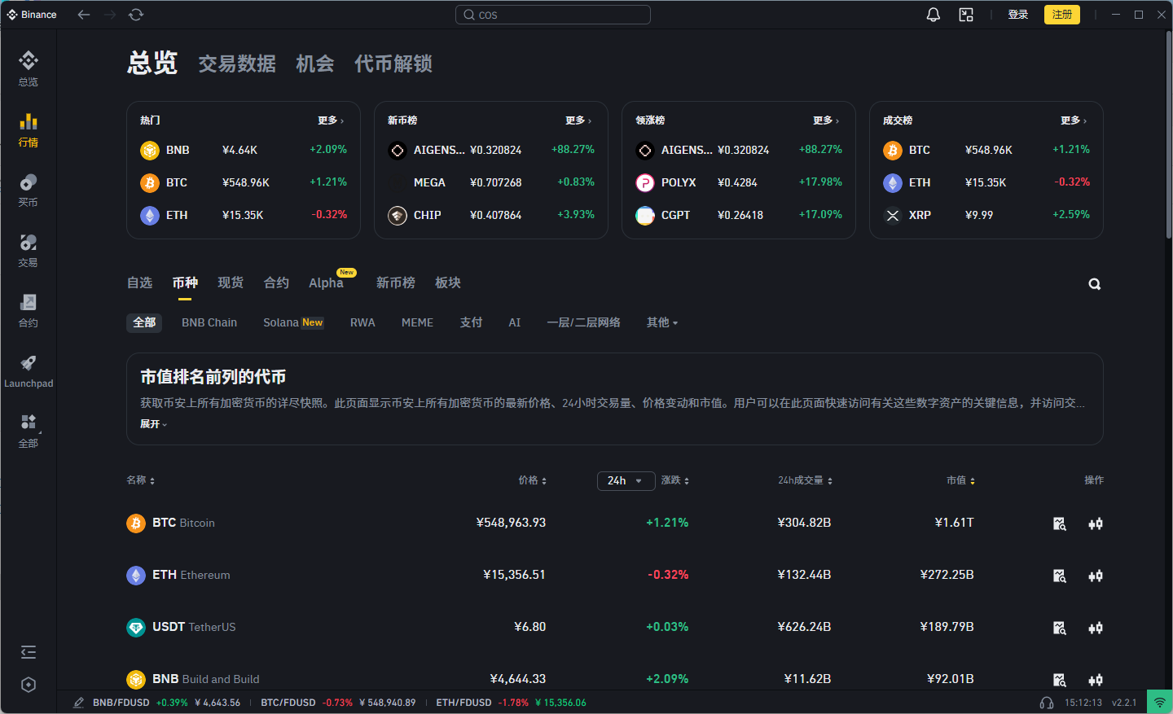Viewport: 1173px width, 714px height.
Task: Open the Launchpad rocket sidebar icon
Action: click(29, 370)
